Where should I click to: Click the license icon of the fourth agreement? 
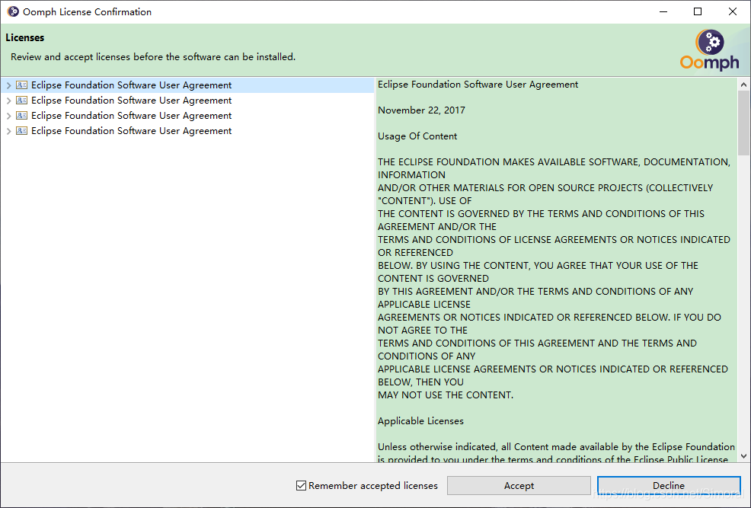pyautogui.click(x=21, y=131)
